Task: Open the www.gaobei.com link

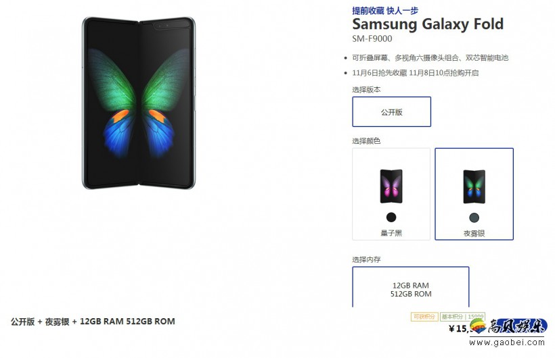Action: point(507,342)
